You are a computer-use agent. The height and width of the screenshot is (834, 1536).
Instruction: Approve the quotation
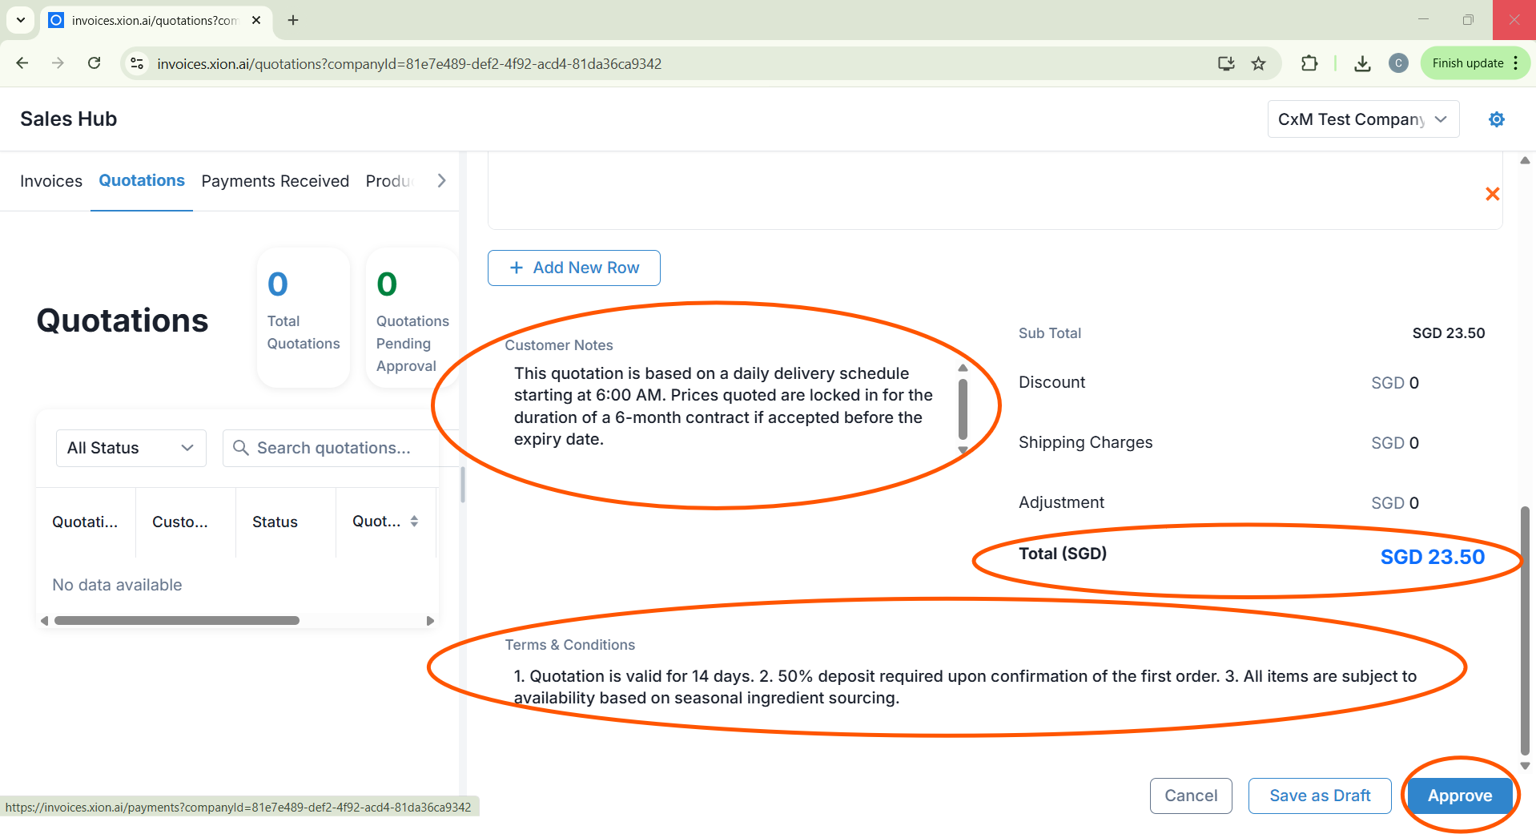[x=1459, y=796]
